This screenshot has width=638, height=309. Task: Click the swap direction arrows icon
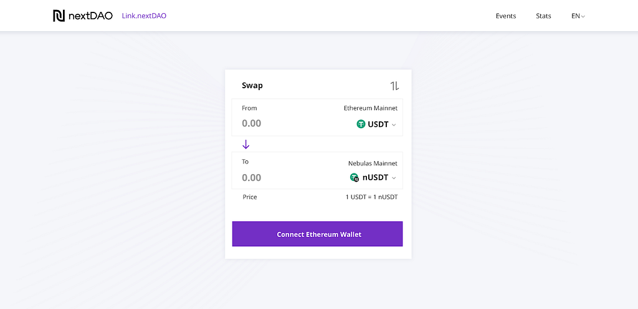pos(394,86)
